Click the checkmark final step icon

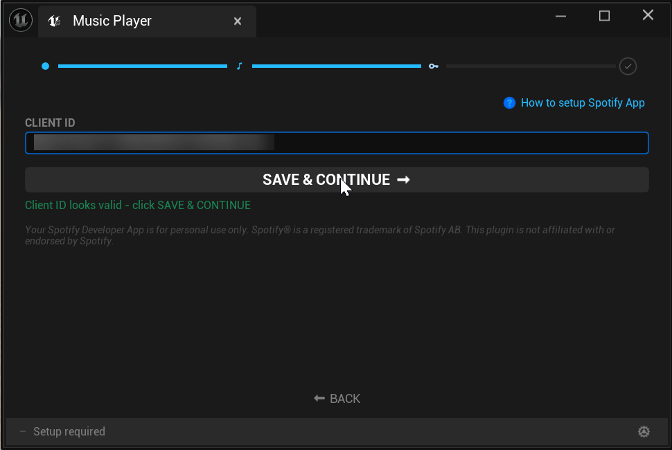628,66
